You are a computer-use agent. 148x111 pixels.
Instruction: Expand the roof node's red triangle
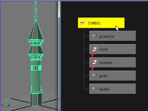(92, 56)
